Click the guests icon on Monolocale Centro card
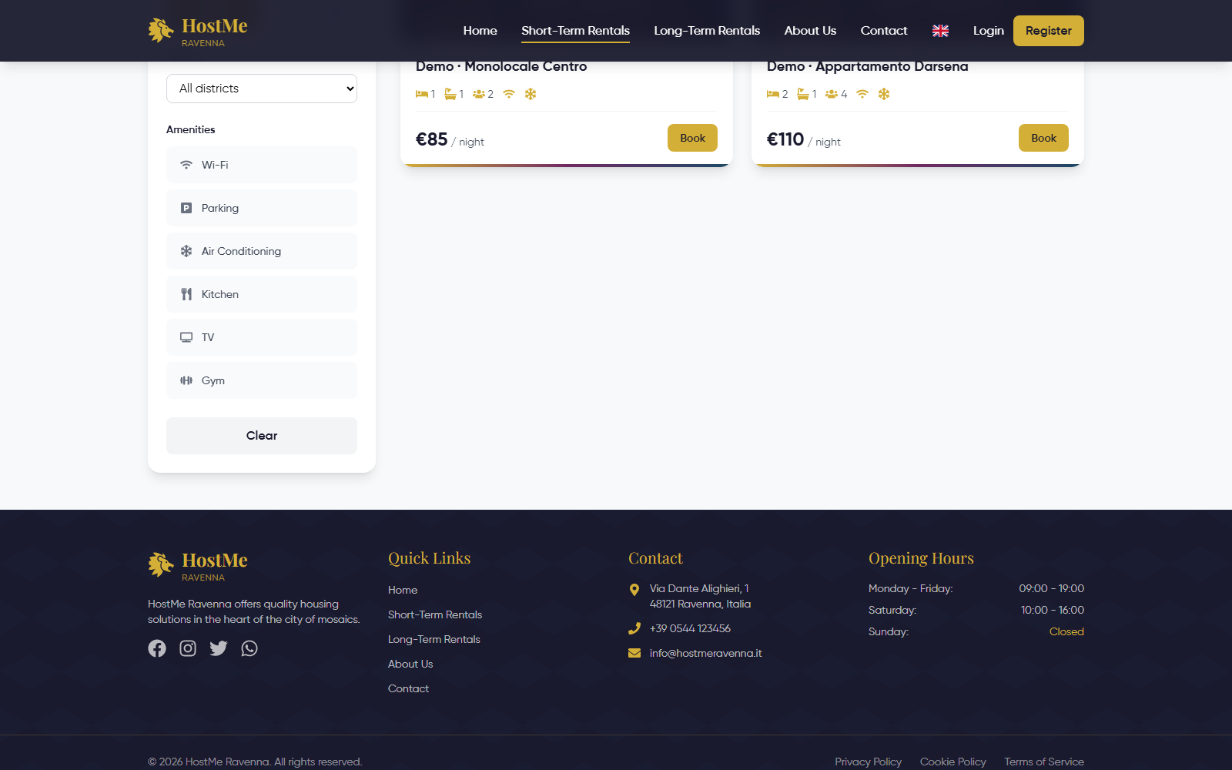The height and width of the screenshot is (770, 1232). (x=478, y=94)
